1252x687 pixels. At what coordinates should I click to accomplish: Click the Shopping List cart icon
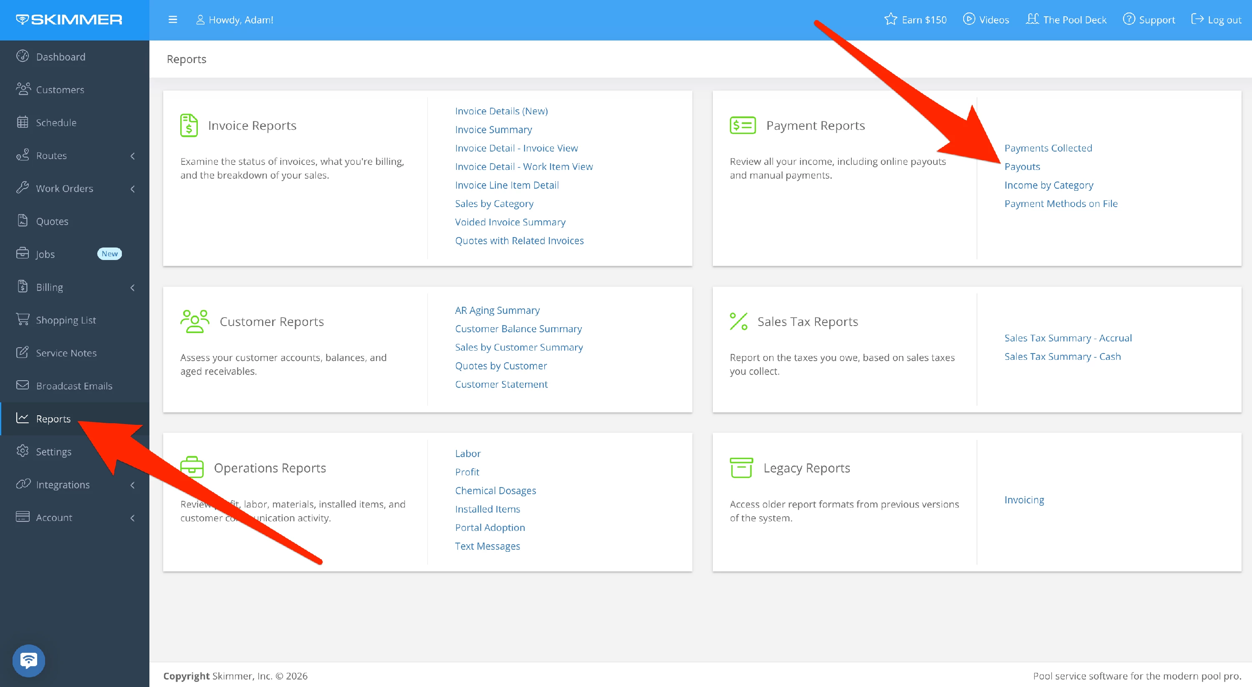click(23, 319)
